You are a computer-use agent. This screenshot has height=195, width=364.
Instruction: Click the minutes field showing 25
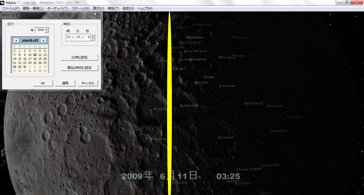(x=78, y=37)
